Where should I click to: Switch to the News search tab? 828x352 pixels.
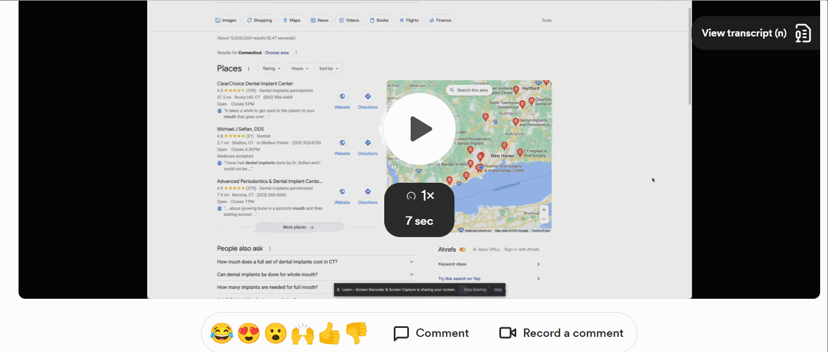[320, 20]
